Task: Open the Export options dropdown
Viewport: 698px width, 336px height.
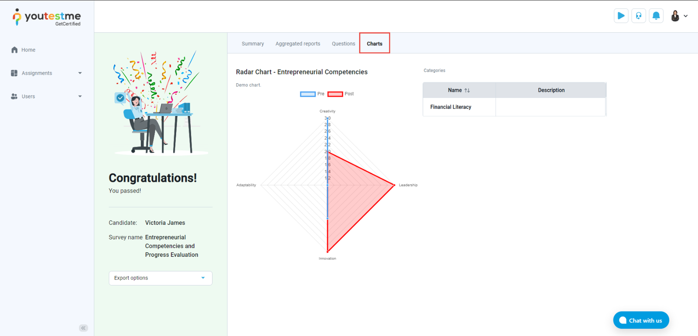Action: pos(160,278)
